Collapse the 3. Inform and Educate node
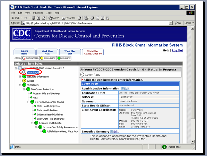The image size is (207, 156). click(x=32, y=123)
